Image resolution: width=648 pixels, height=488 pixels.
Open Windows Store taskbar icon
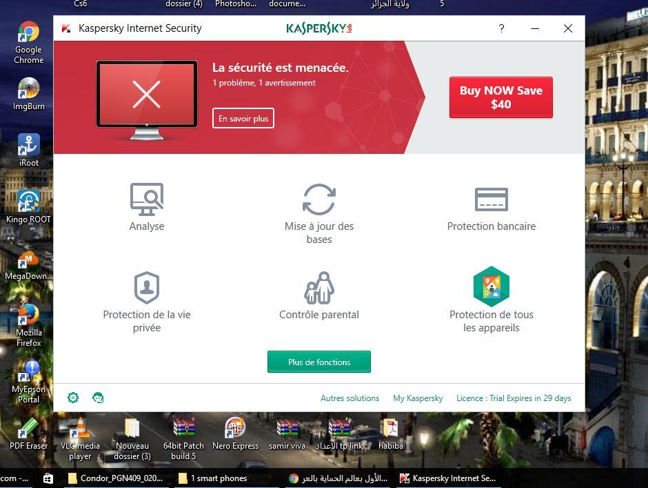[48, 478]
